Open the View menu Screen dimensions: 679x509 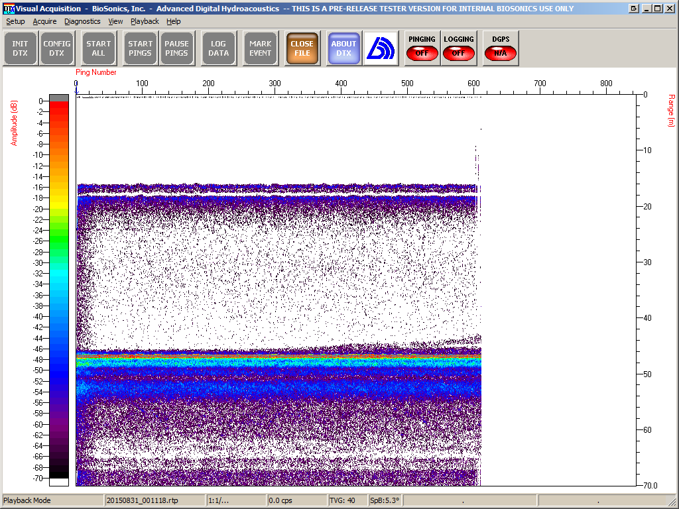click(115, 21)
